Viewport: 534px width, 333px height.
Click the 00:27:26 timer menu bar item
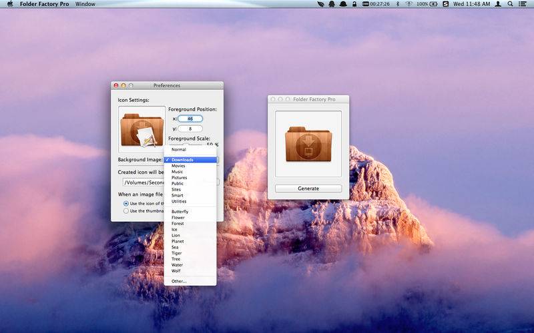click(376, 4)
